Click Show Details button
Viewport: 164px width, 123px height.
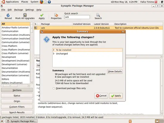click(115, 71)
